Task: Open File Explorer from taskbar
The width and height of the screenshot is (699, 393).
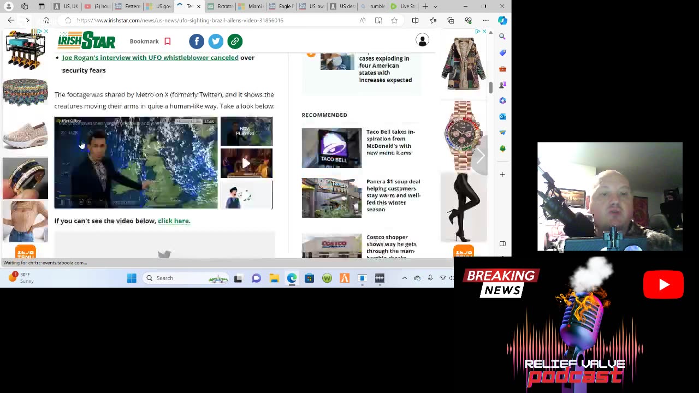Action: click(x=274, y=278)
